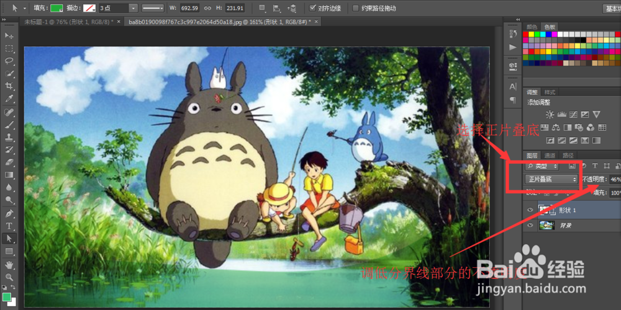The width and height of the screenshot is (621, 310).
Task: Add a Curves adjustment
Action: pyautogui.click(x=573, y=115)
